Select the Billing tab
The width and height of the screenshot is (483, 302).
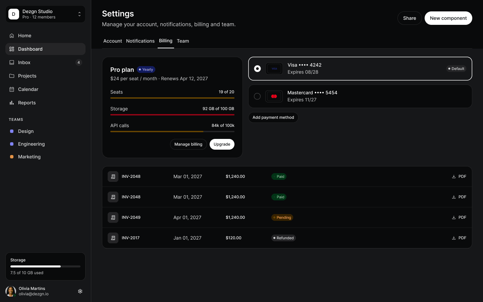coord(166,41)
